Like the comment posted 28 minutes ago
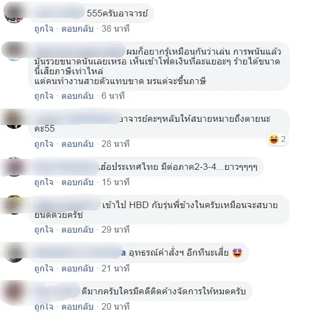The height and width of the screenshot is (314, 310). [x=44, y=144]
